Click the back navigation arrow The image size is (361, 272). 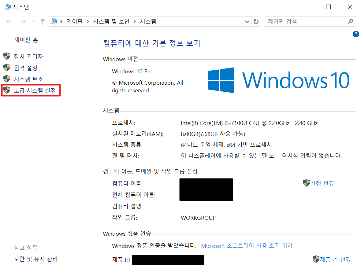coord(9,22)
